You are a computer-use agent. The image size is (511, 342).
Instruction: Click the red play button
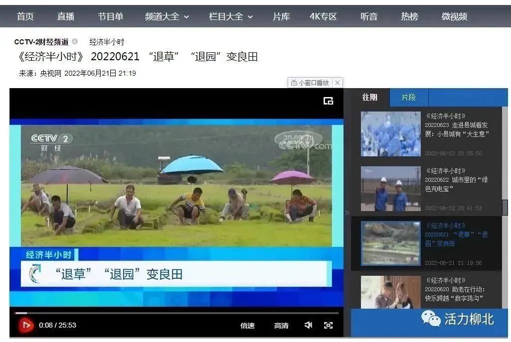25,325
